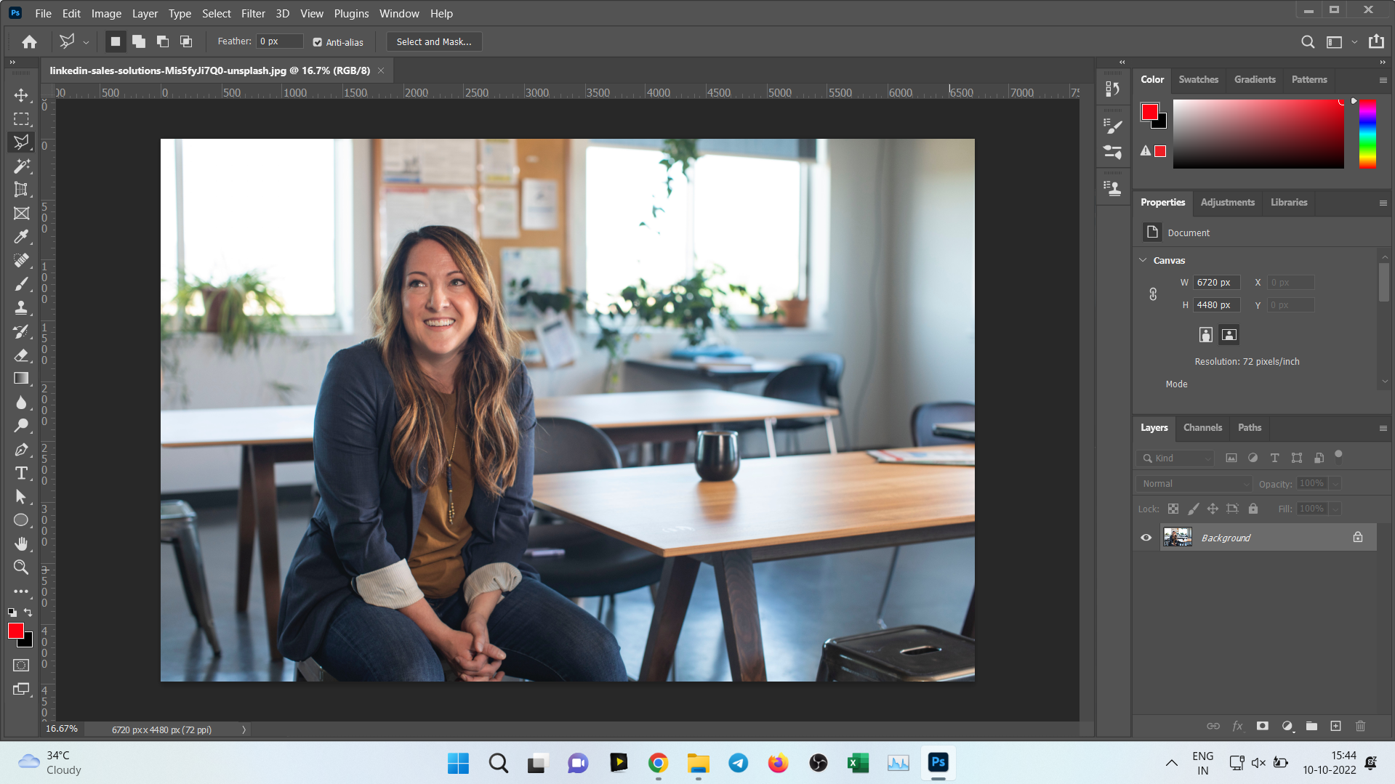Open the Normal blend mode dropdown
This screenshot has height=784, width=1395.
tap(1194, 483)
